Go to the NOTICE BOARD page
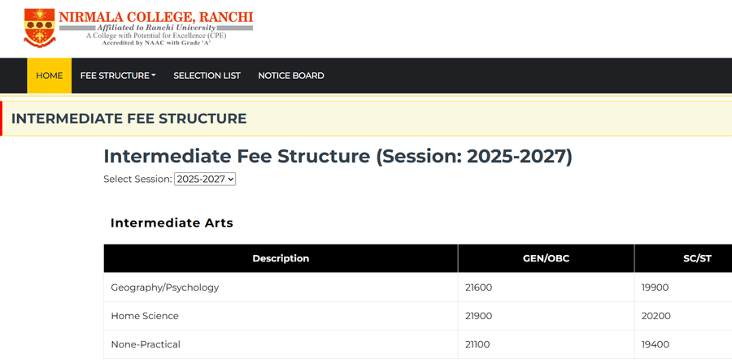The image size is (732, 363). [x=291, y=76]
